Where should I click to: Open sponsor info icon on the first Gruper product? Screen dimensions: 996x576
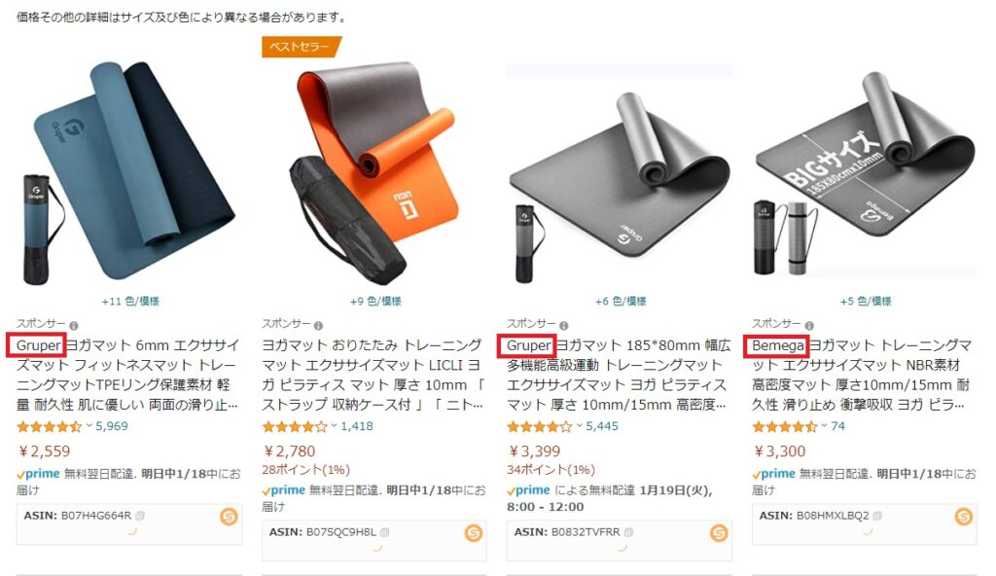[74, 326]
